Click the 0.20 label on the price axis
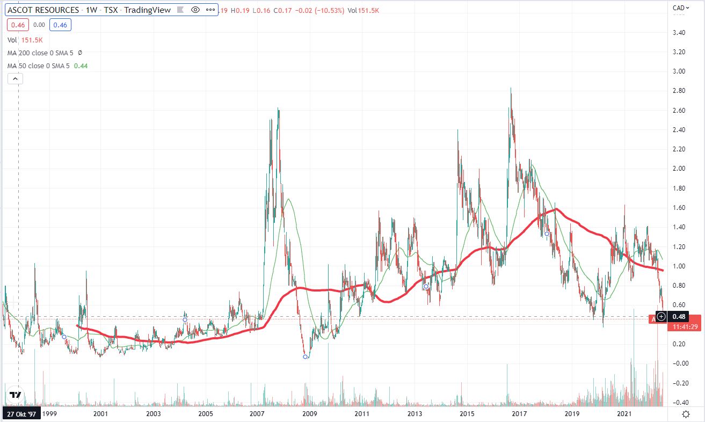Viewport: 705px width, 422px height. click(x=678, y=344)
